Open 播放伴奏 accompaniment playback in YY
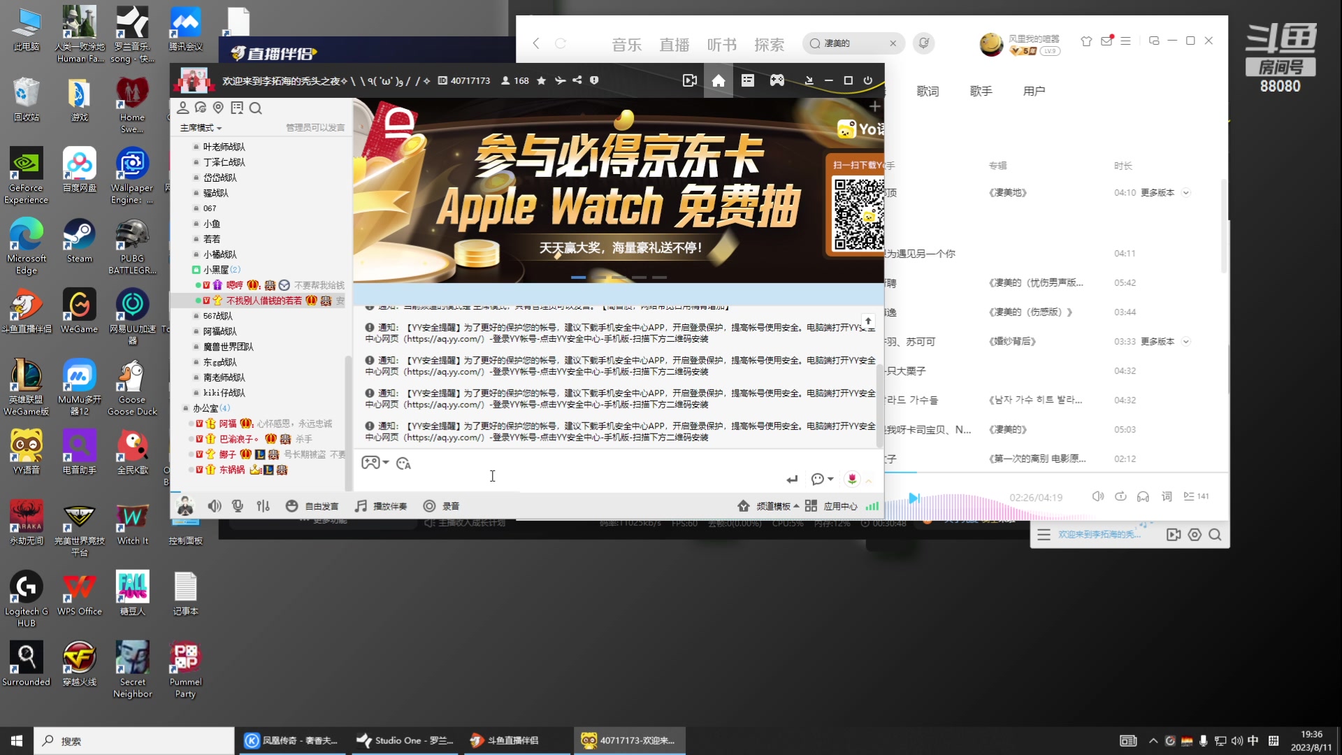Viewport: 1342px width, 755px height. 380,505
